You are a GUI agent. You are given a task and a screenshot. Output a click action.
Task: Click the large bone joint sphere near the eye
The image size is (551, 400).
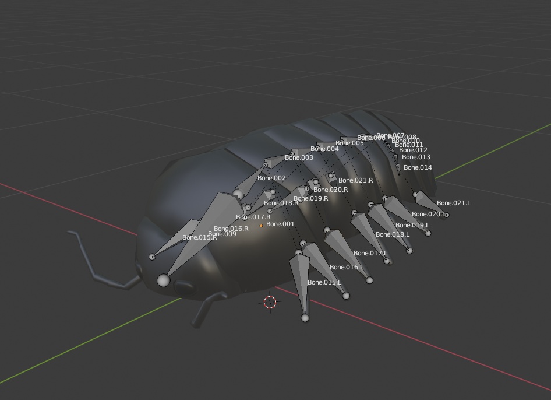164,280
